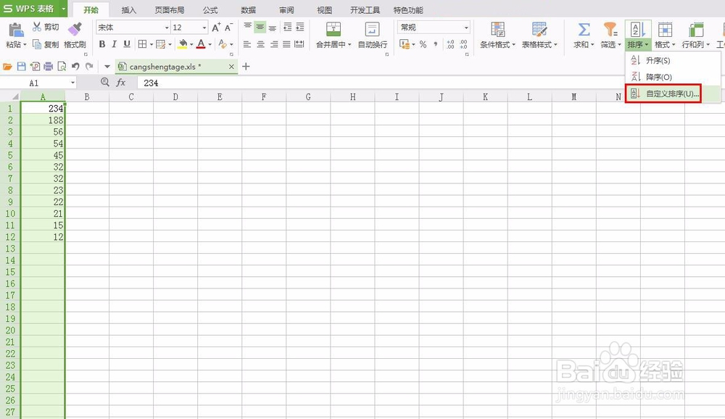Apply comma thousands separator style
The image size is (725, 419).
tap(435, 44)
